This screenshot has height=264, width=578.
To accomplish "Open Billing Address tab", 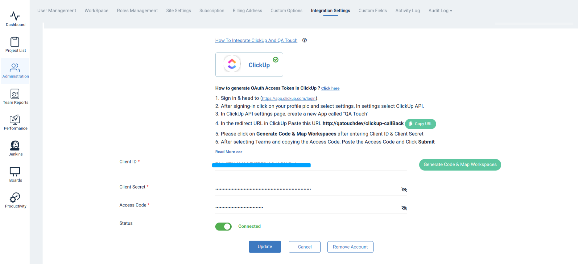I will [247, 10].
